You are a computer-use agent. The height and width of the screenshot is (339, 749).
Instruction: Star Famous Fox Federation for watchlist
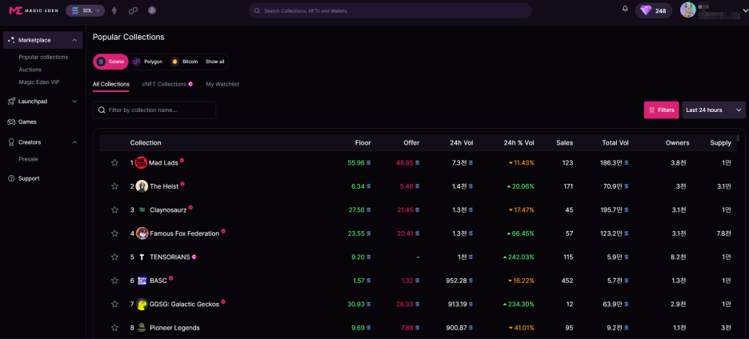[114, 233]
